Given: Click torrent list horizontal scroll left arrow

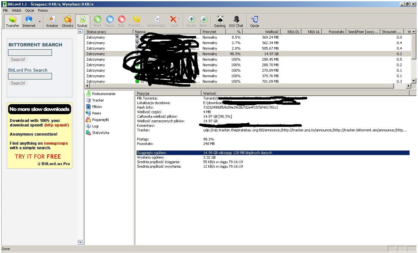Looking at the screenshot, I should tap(87, 86).
